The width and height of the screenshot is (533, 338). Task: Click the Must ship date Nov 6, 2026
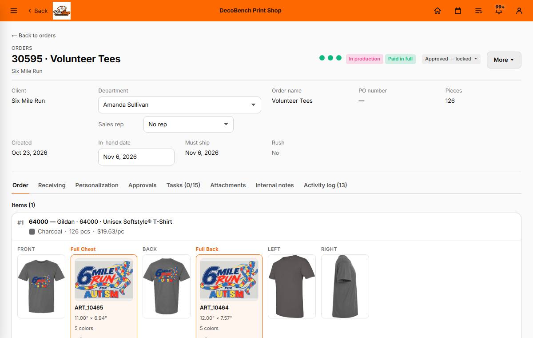pyautogui.click(x=202, y=153)
